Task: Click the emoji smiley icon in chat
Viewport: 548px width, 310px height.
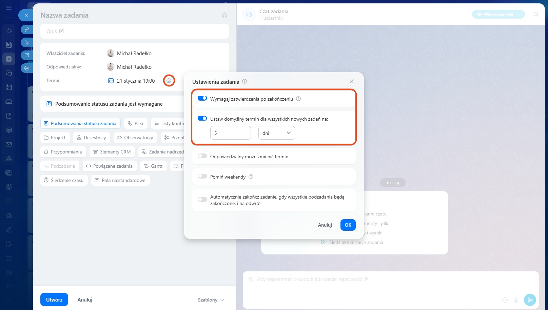Action: 505,299
